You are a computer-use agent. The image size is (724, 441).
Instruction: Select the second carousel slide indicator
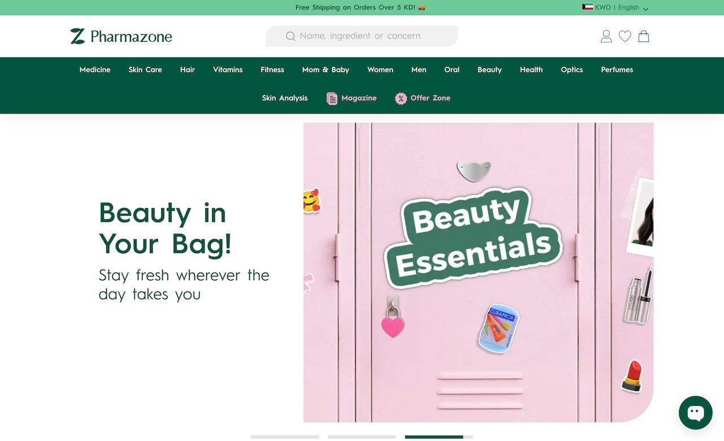(362, 436)
